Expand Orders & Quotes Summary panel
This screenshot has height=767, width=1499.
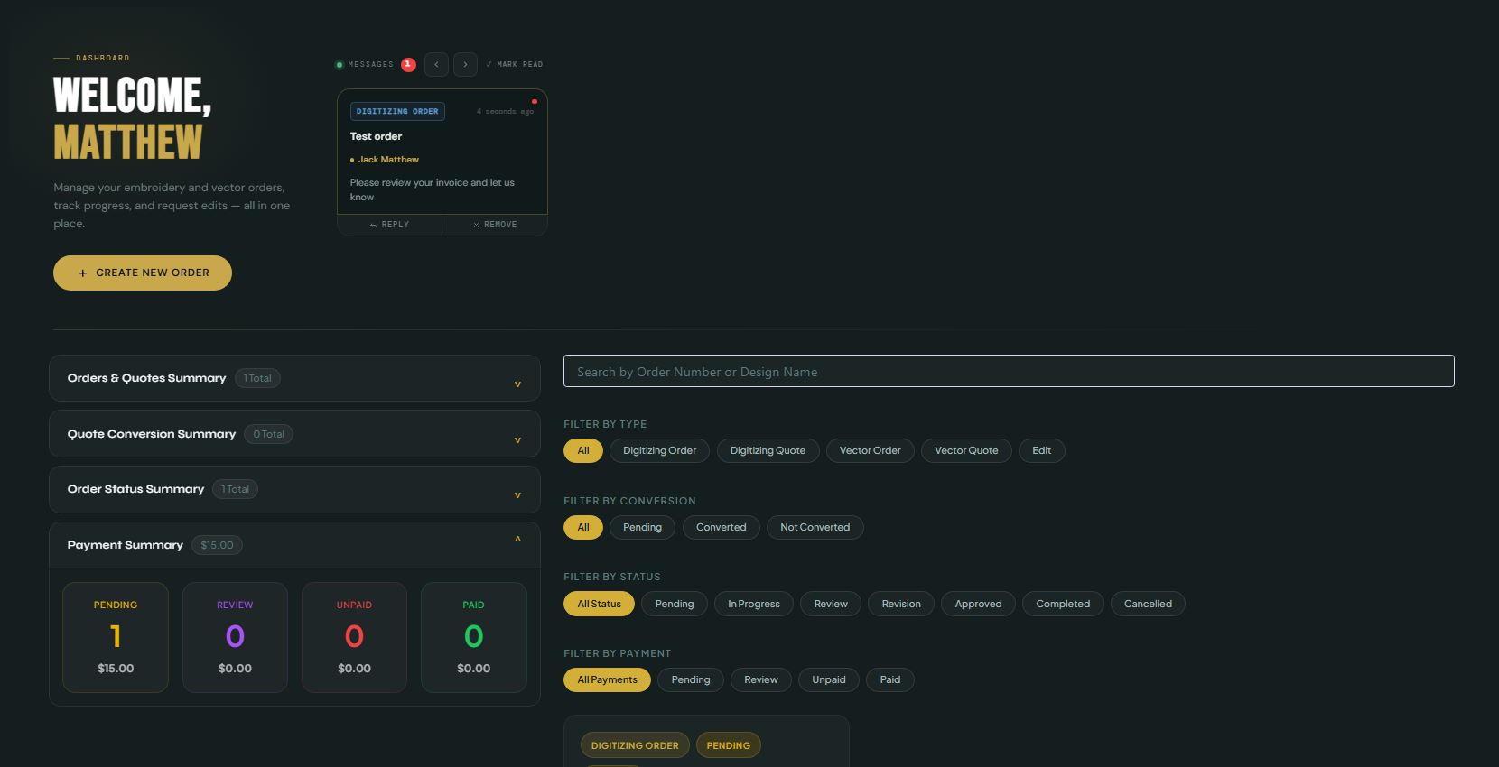coord(517,383)
